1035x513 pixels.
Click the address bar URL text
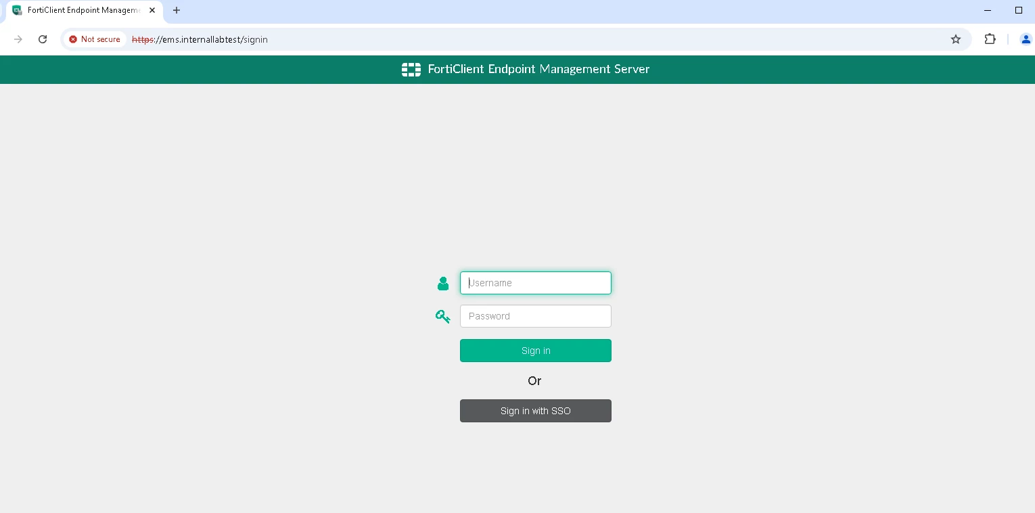(200, 39)
